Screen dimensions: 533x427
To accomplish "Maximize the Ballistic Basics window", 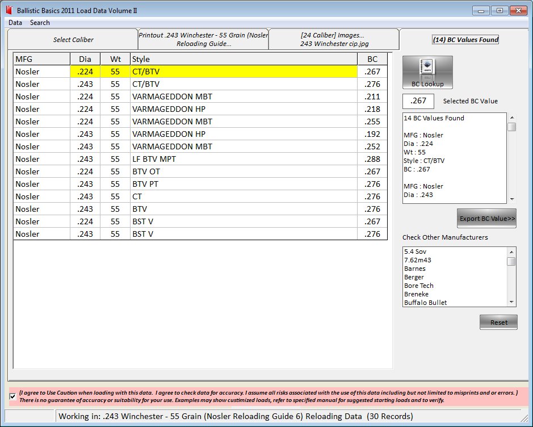I will (x=500, y=10).
